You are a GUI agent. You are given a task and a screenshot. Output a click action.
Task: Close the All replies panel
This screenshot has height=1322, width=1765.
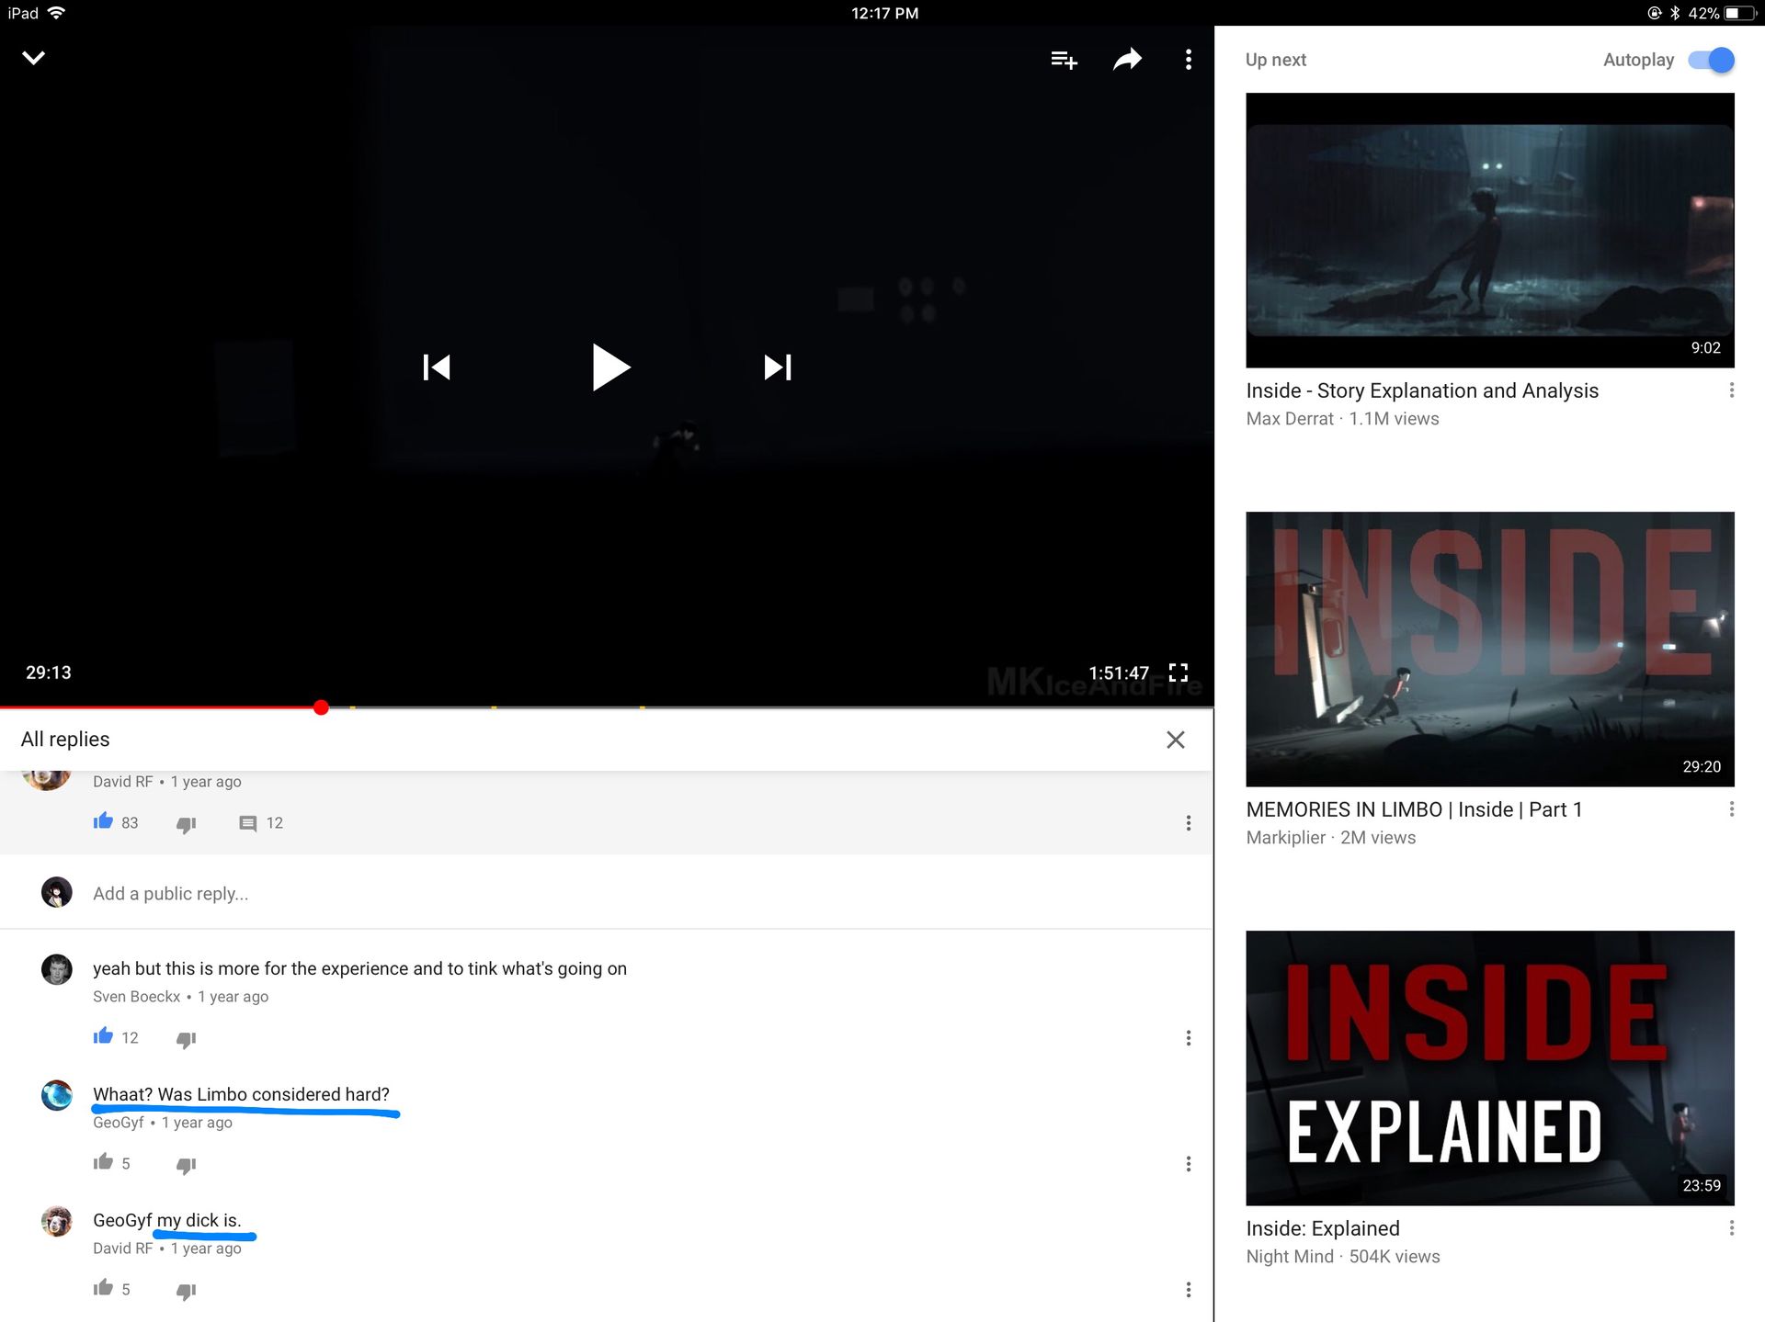click(x=1175, y=740)
